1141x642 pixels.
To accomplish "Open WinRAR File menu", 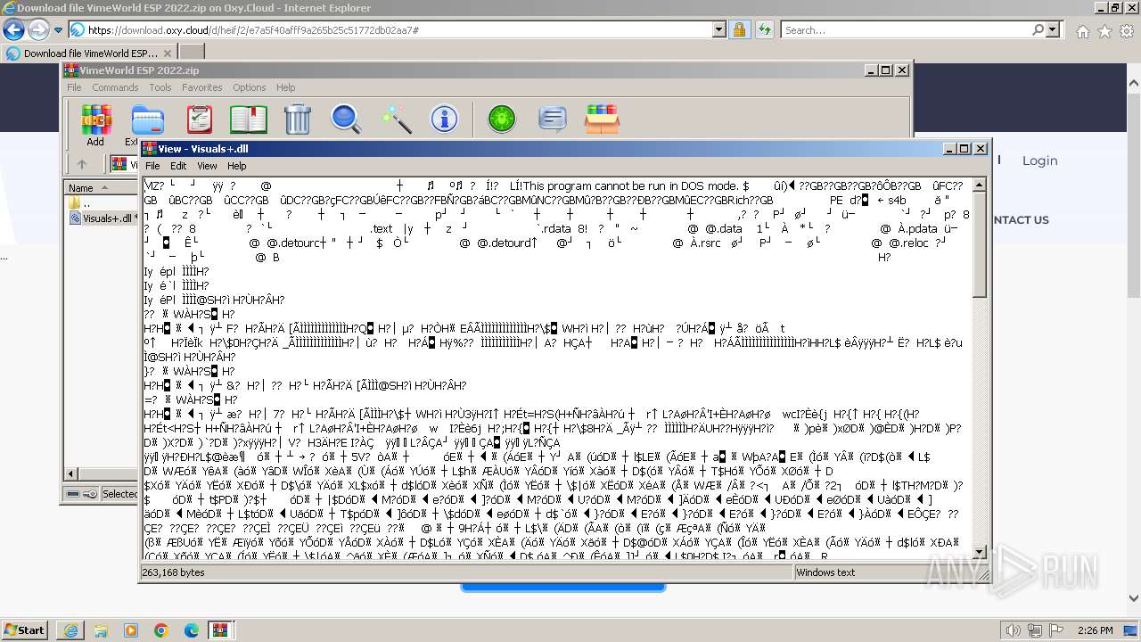I will (74, 87).
